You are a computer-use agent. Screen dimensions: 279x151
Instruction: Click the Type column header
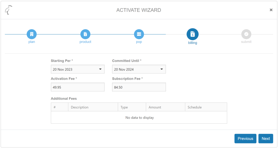tap(124, 107)
